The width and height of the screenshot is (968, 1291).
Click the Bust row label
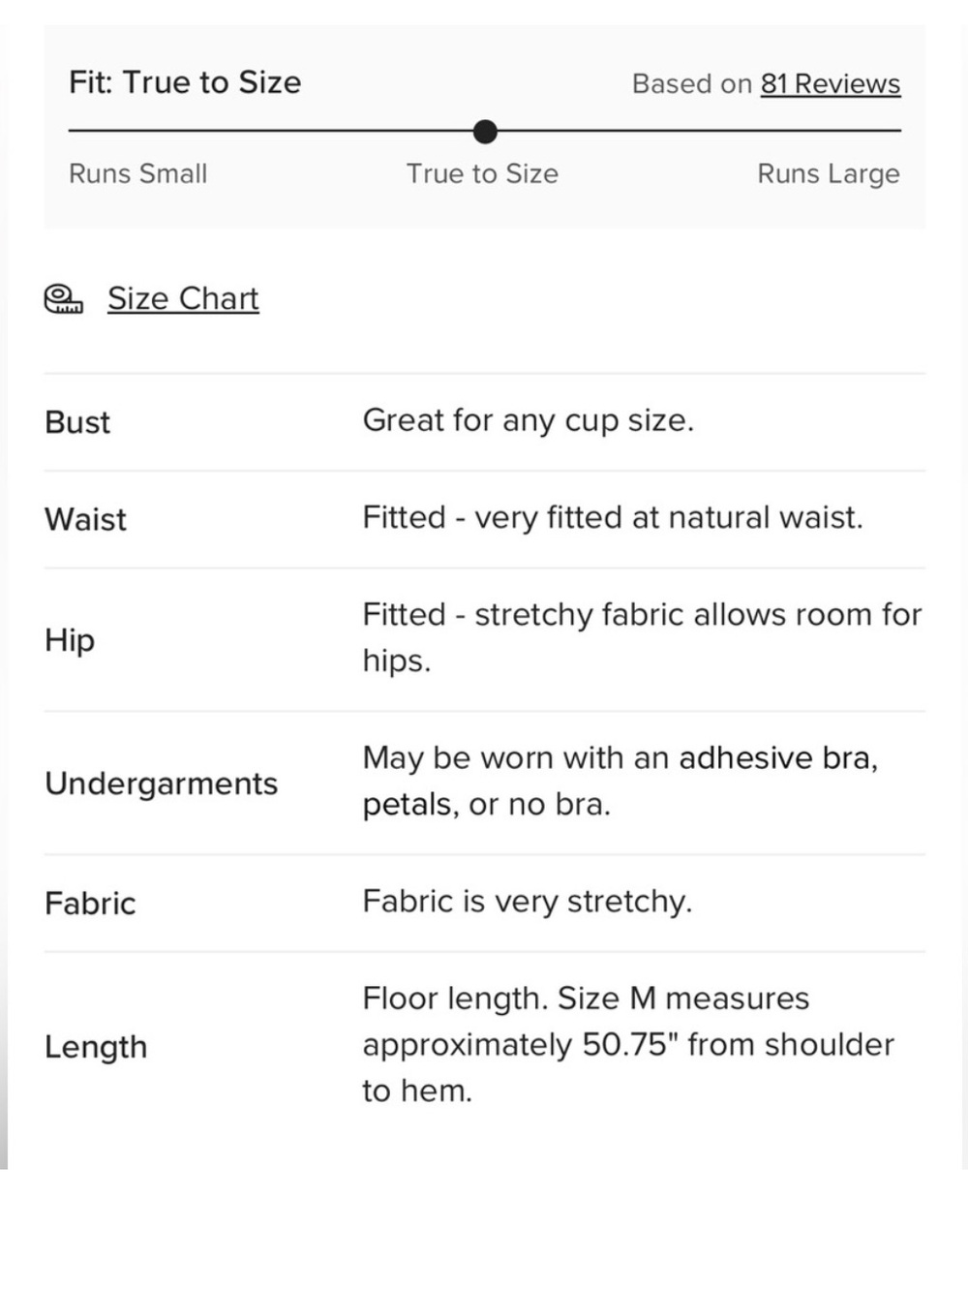click(77, 422)
